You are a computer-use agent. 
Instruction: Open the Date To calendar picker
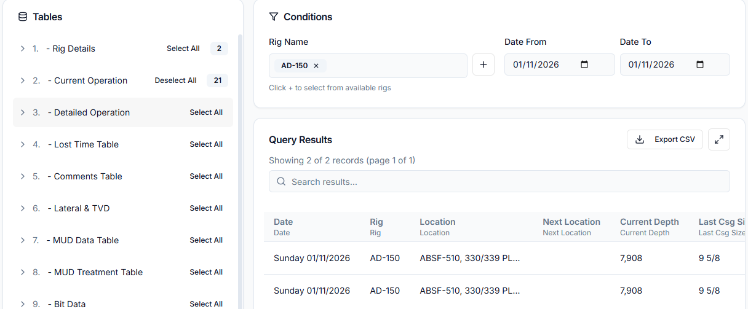(699, 65)
